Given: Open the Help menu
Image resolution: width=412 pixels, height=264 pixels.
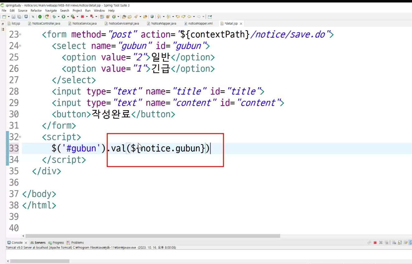Looking at the screenshot, I should [x=112, y=11].
